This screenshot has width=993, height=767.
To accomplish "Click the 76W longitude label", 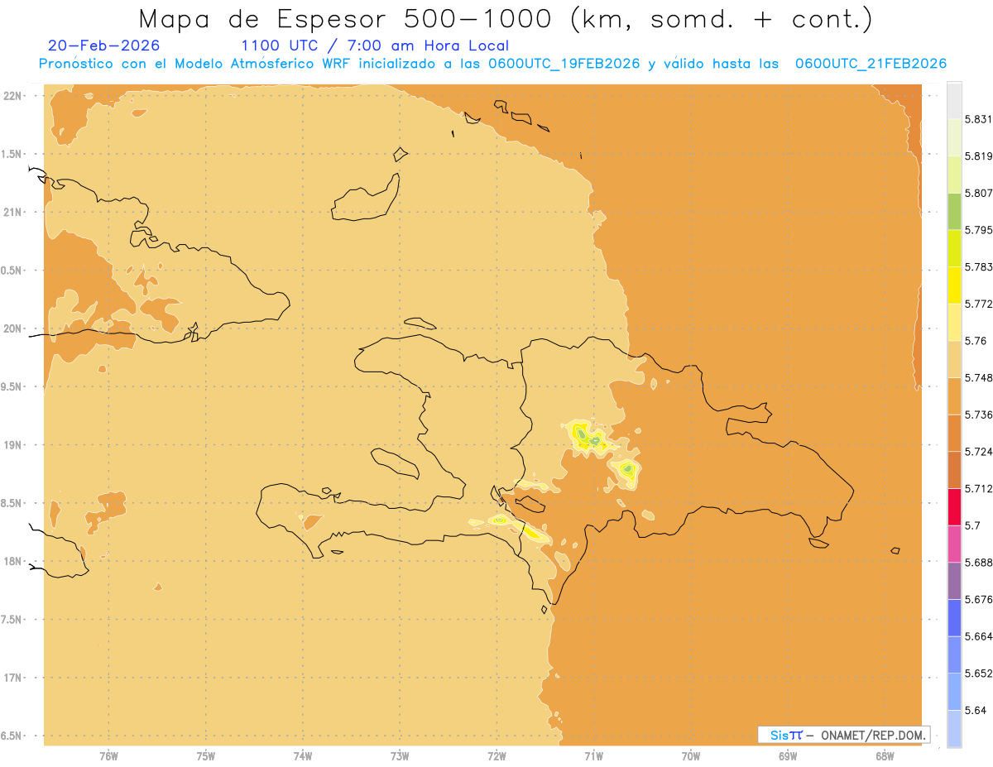I will click(108, 756).
